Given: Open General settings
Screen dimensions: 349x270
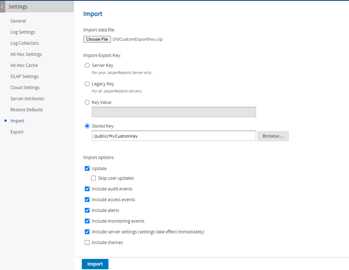Looking at the screenshot, I should [18, 21].
